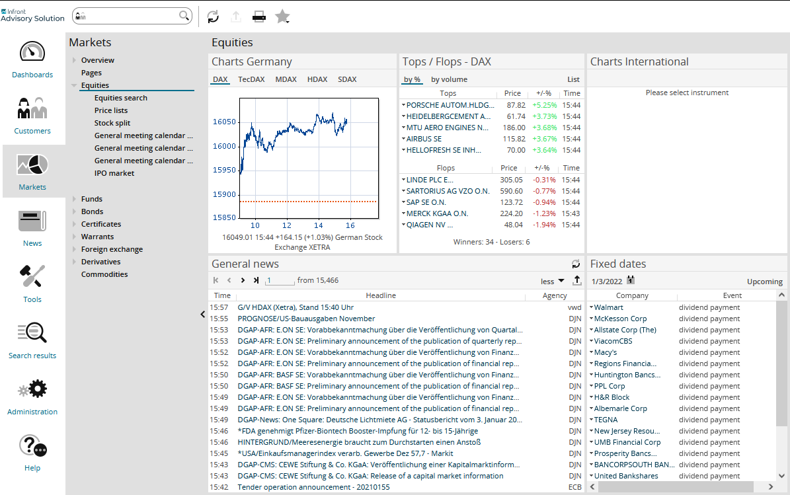The image size is (790, 495).
Task: Open Equities search link
Action: (120, 98)
